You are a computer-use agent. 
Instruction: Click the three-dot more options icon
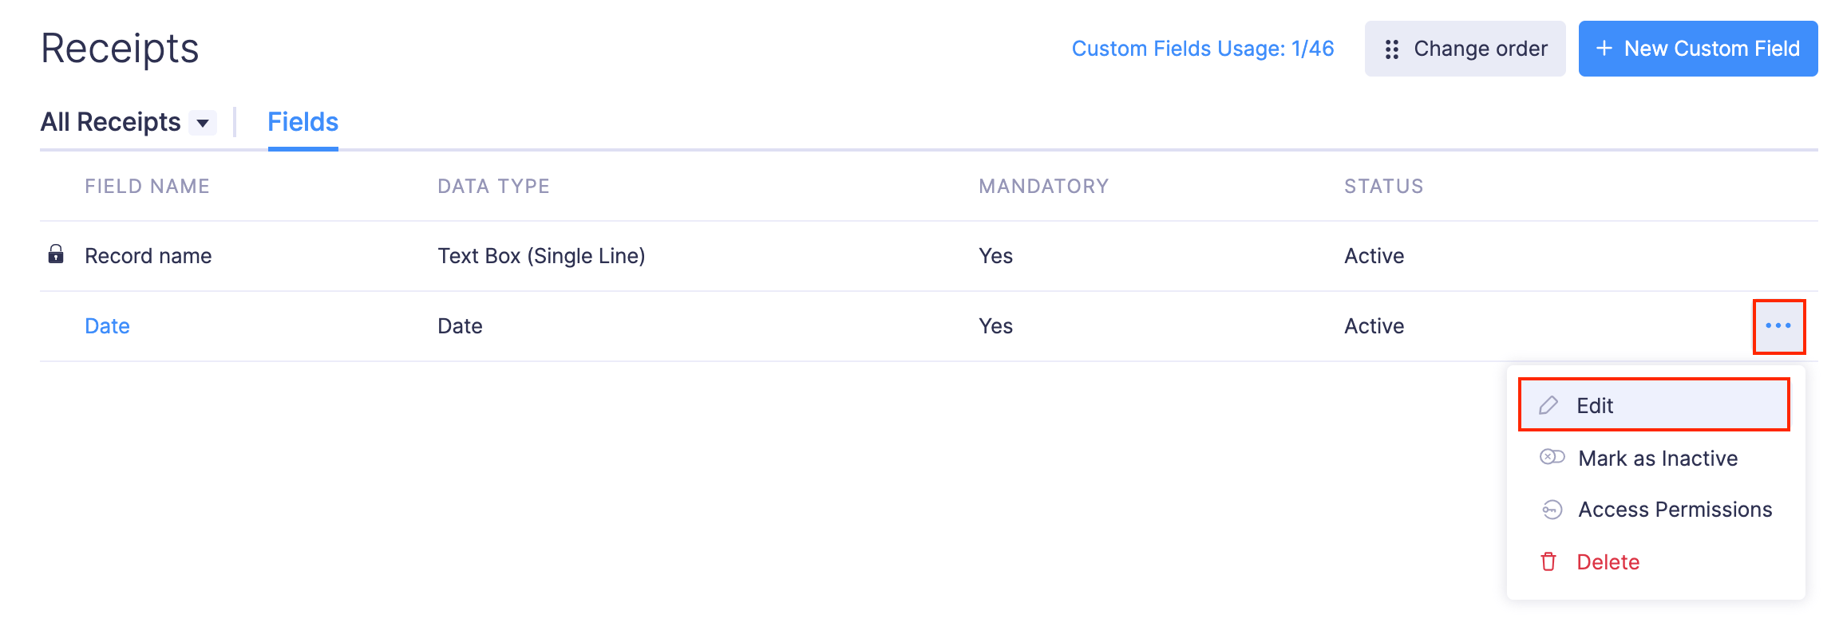pyautogui.click(x=1778, y=326)
